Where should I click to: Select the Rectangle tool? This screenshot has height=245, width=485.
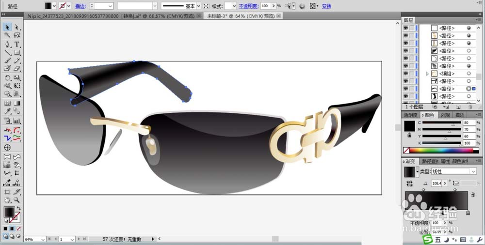click(x=16, y=52)
